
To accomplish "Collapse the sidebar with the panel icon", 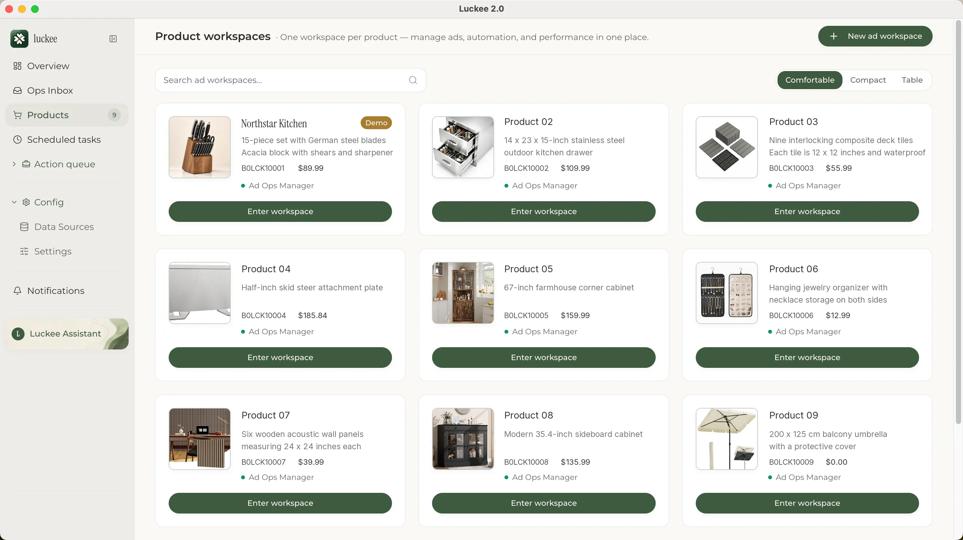I will (x=113, y=39).
